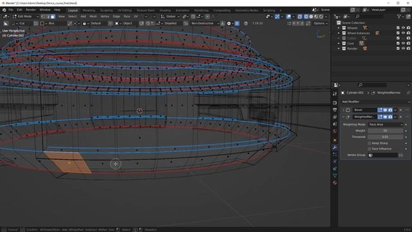Switch to the Geometry Nodes workspace tab
This screenshot has width=412, height=232.
[247, 10]
